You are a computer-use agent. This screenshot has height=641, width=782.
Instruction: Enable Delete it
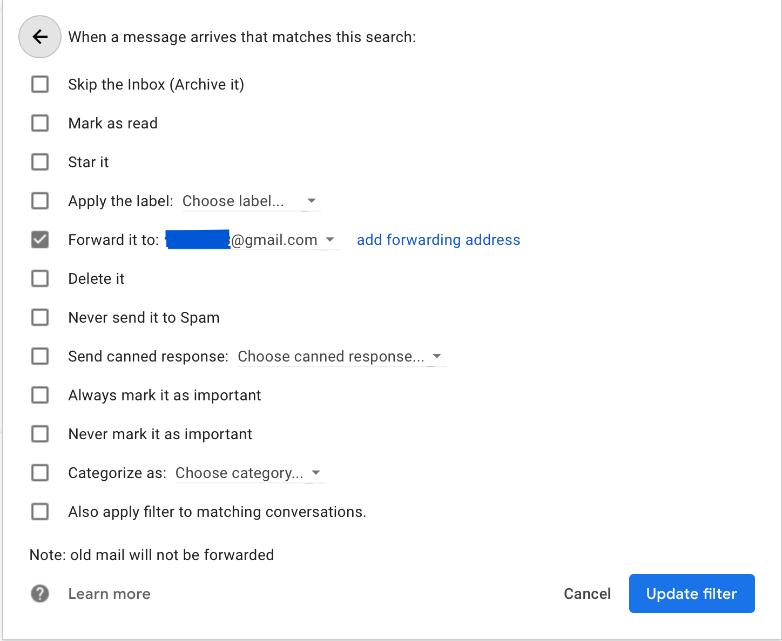coord(39,278)
